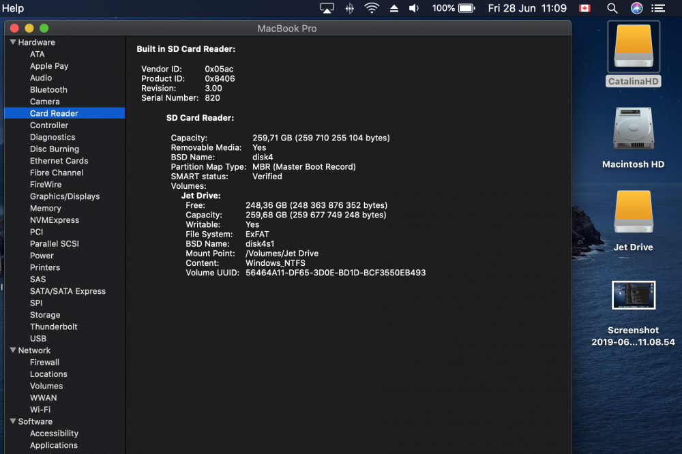The image size is (682, 454).
Task: Open the Canada flag input menu
Action: (584, 8)
